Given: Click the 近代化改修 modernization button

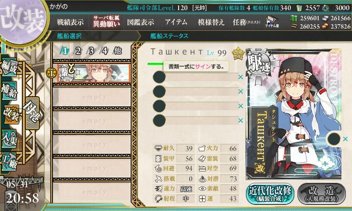Looking at the screenshot, I should point(270,194).
